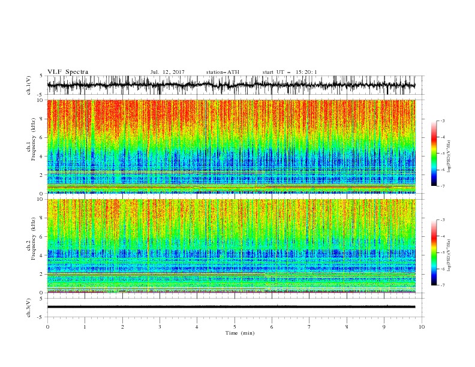Click the "2" tick on time axis

122,327
